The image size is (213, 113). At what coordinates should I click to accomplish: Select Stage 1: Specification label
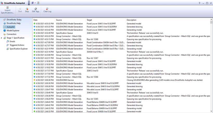pos(16,38)
